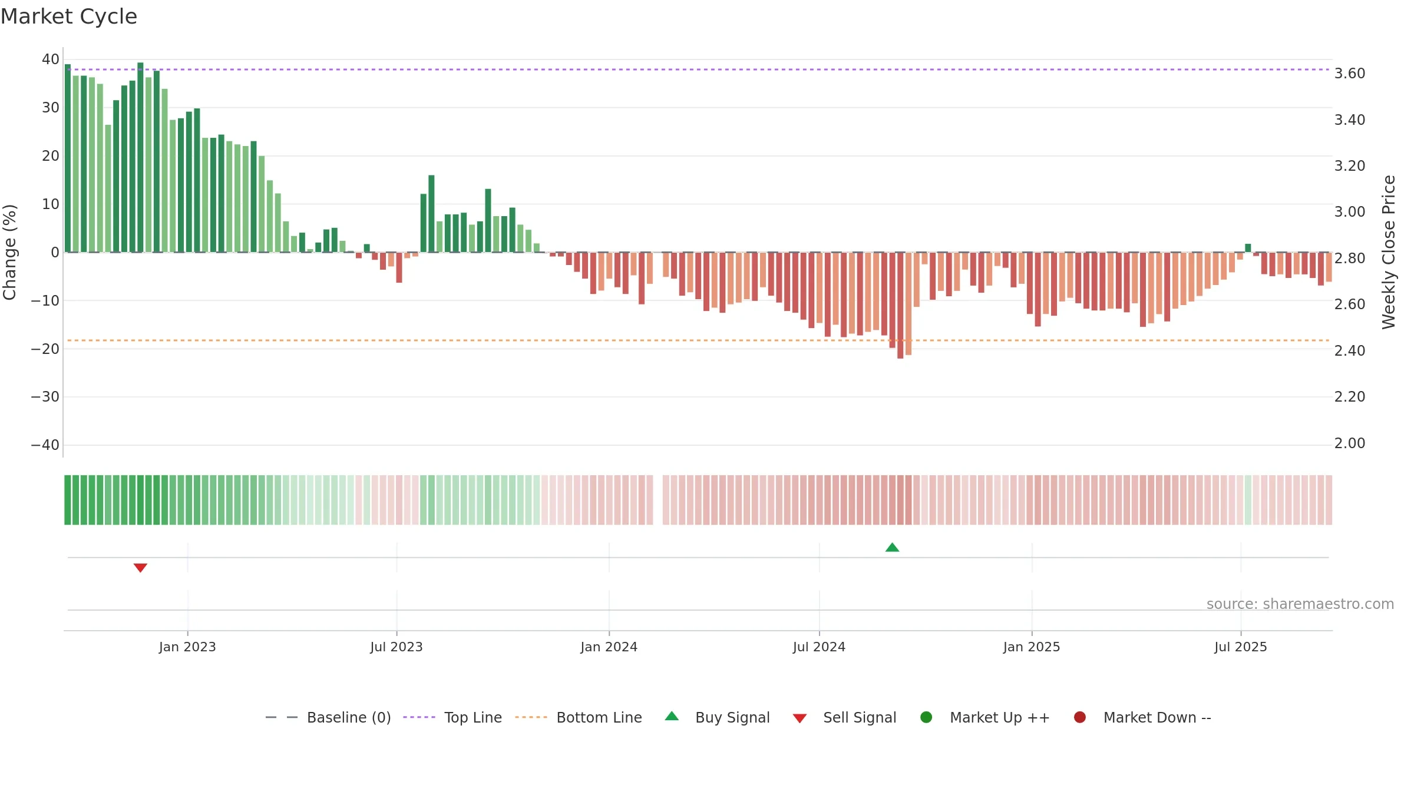
Task: Click the Change (%) axis title
Action: pos(9,252)
